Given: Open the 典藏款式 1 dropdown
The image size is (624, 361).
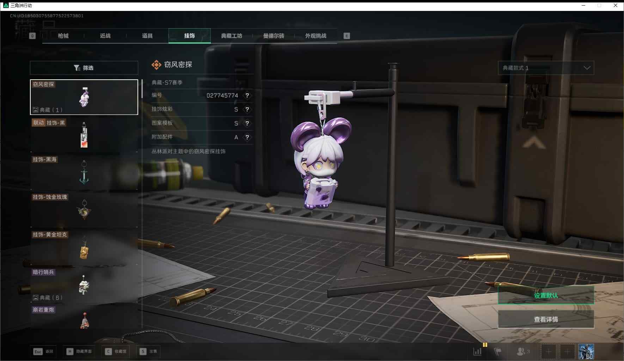Looking at the screenshot, I should point(546,68).
